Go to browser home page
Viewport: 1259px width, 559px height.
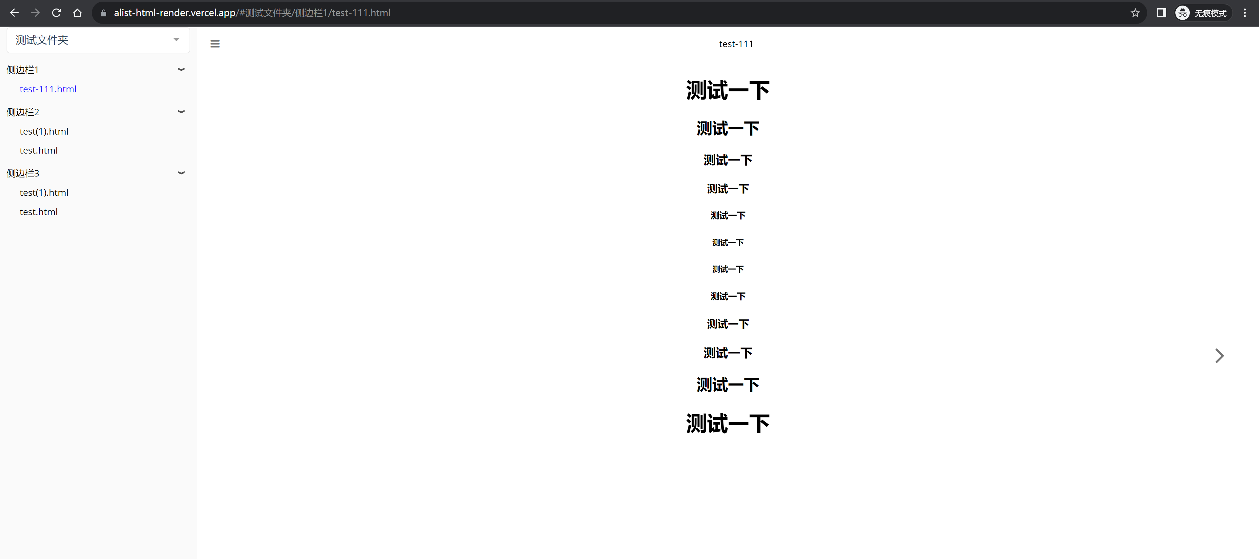(x=77, y=13)
